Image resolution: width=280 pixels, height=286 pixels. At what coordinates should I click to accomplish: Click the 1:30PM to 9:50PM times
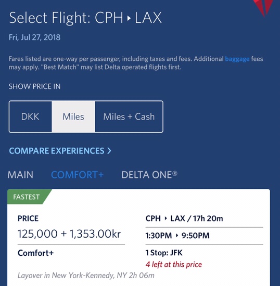point(177,236)
